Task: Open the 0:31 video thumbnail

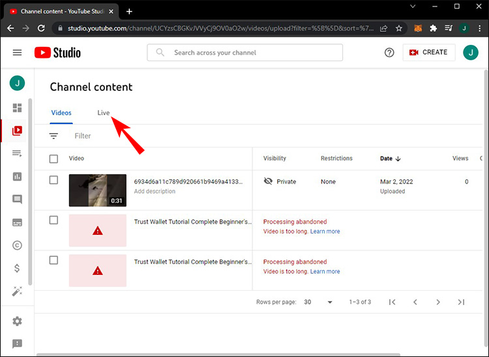Action: coord(98,191)
